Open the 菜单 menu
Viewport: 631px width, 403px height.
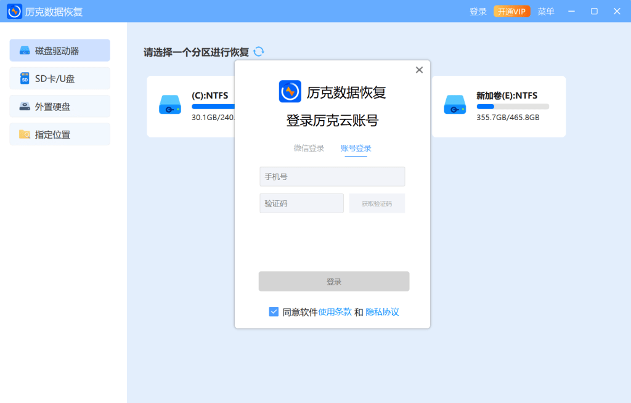click(x=546, y=12)
